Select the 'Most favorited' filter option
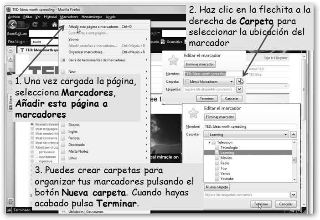The width and height of the screenshot is (320, 220). [31, 144]
